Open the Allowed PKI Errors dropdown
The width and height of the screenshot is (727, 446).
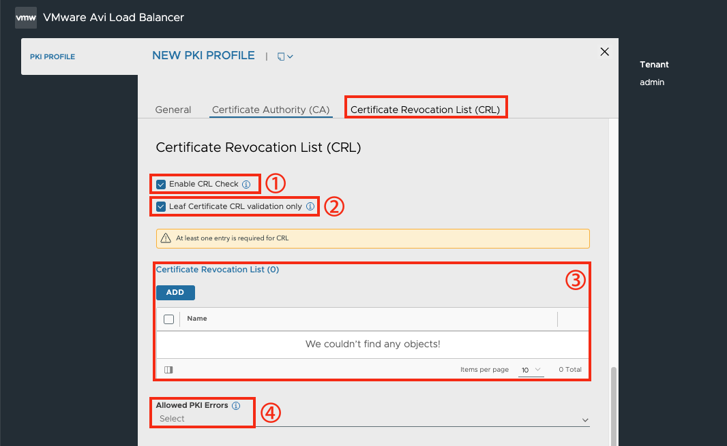[x=373, y=419]
